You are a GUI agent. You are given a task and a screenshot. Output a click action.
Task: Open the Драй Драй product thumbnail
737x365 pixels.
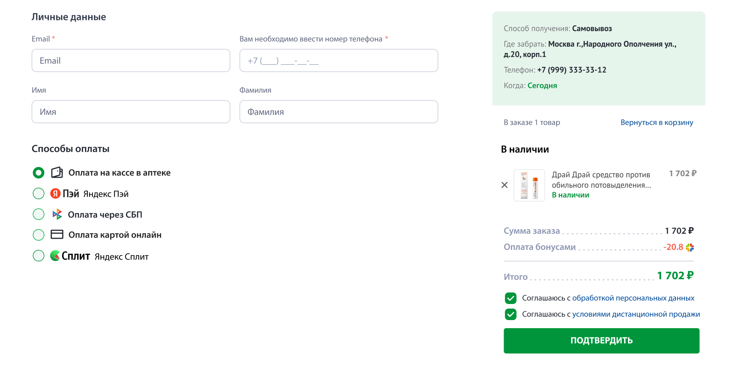coord(529,185)
